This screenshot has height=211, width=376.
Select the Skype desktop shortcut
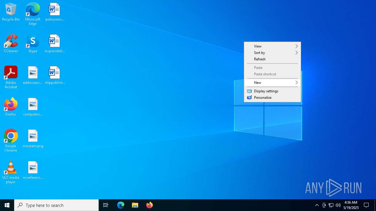pyautogui.click(x=33, y=44)
